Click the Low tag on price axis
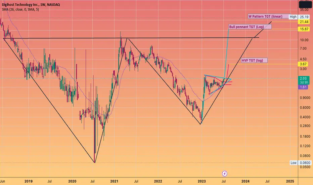Screen dimensions: 313x185 coord(294,163)
